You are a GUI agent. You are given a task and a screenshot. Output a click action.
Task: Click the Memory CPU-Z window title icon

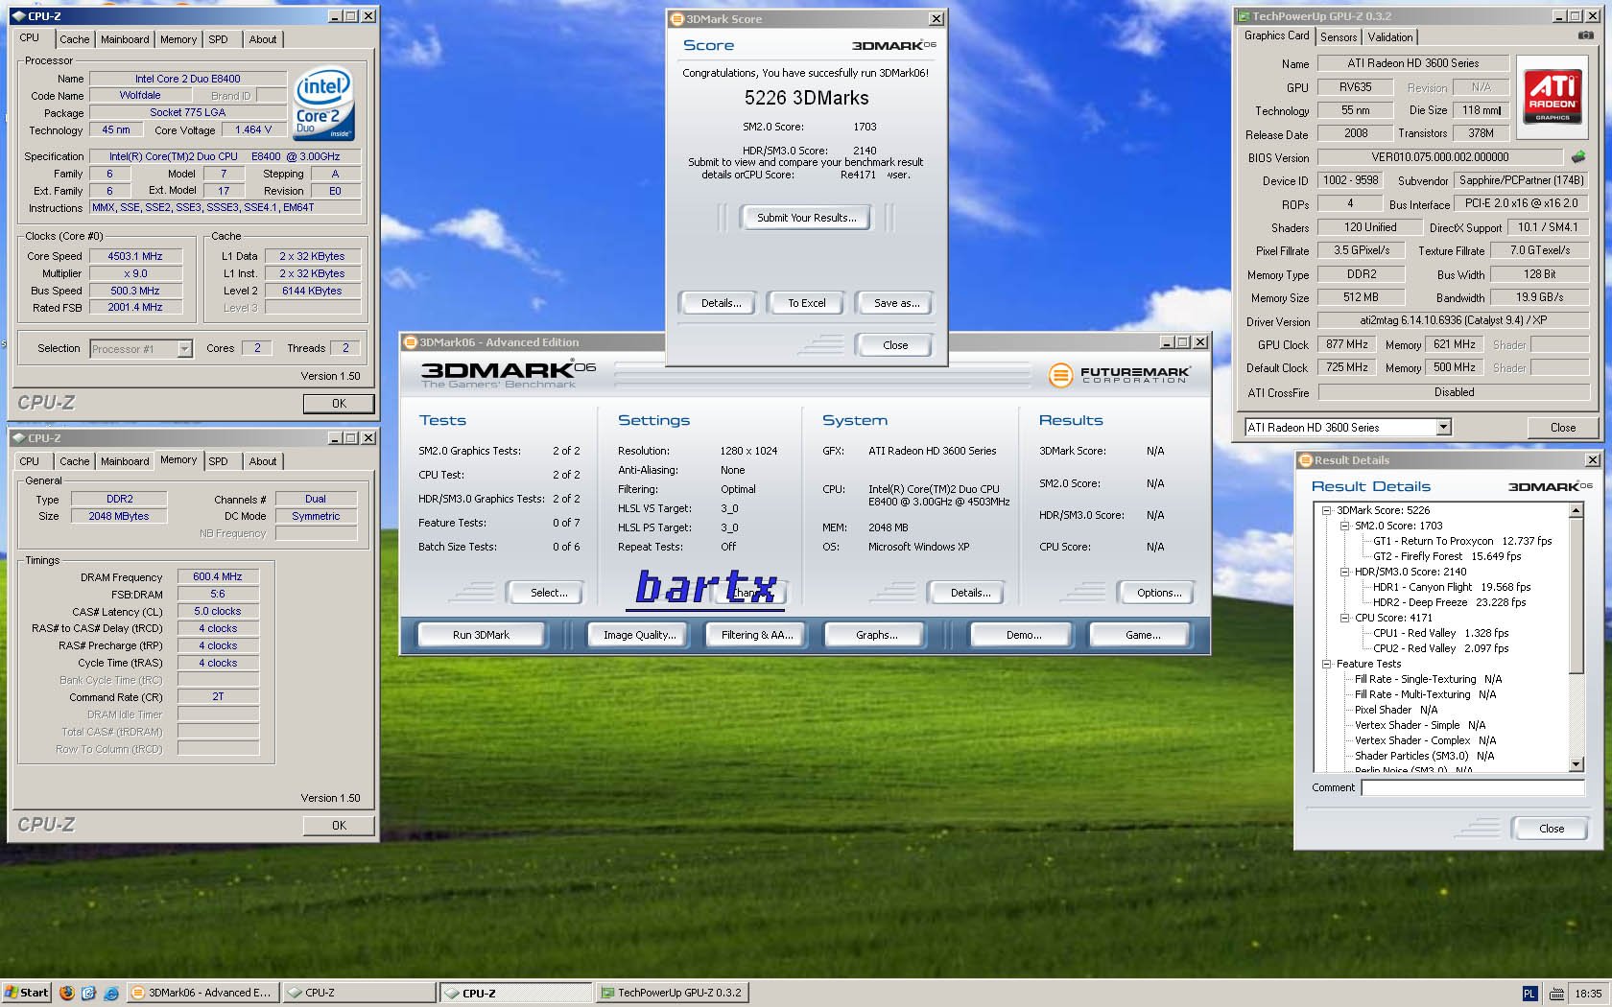[x=17, y=438]
